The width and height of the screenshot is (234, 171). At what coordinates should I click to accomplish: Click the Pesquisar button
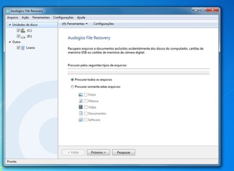click(x=123, y=152)
